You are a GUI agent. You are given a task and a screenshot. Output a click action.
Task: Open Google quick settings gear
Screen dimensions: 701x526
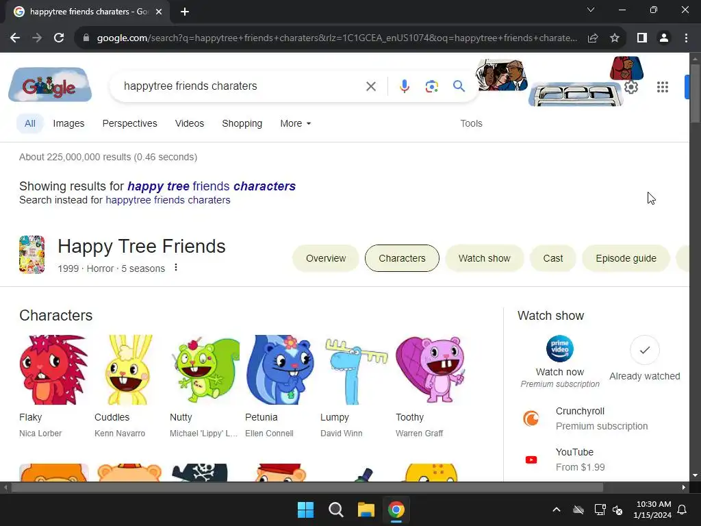click(x=630, y=87)
